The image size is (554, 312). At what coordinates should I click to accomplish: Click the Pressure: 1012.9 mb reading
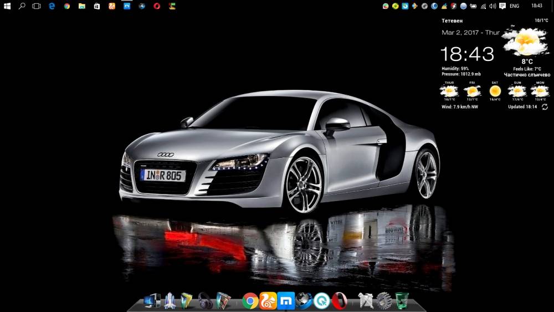click(x=461, y=74)
